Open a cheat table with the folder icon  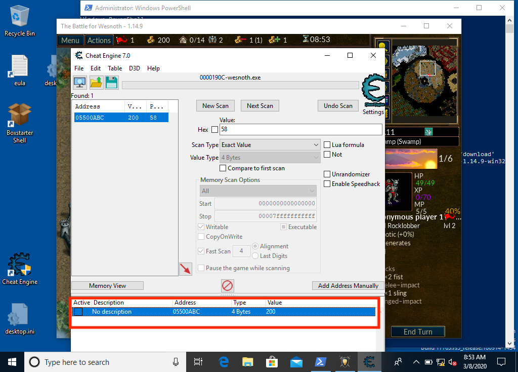tap(96, 83)
